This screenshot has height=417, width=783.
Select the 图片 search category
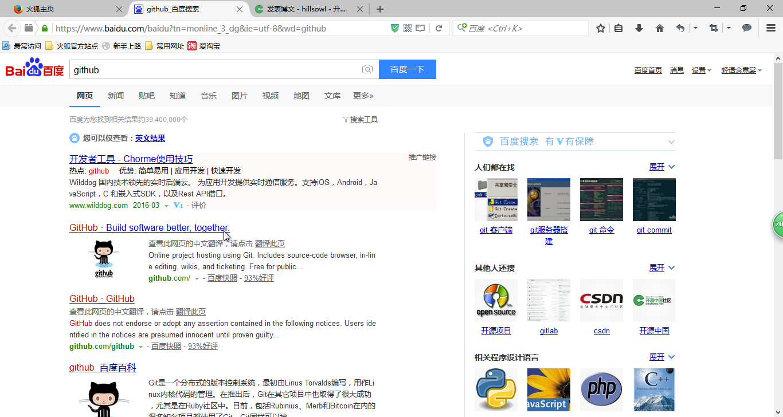click(x=240, y=96)
